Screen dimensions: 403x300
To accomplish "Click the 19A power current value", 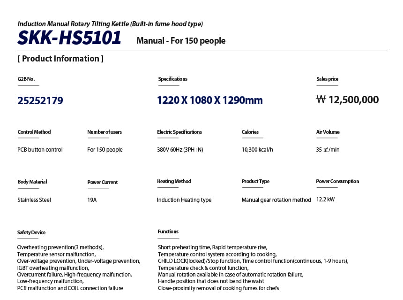I will coord(92,200).
